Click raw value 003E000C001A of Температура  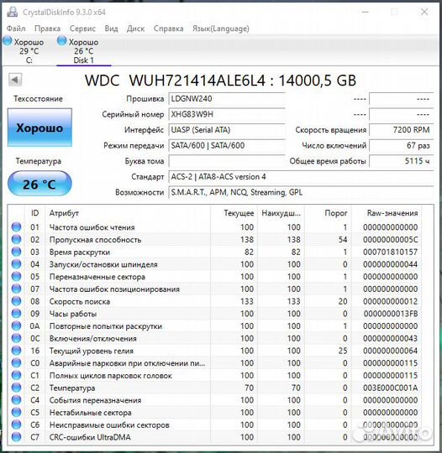click(390, 388)
